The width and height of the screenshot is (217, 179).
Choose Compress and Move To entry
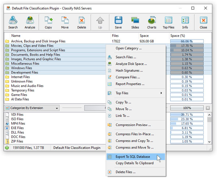[x=135, y=147]
